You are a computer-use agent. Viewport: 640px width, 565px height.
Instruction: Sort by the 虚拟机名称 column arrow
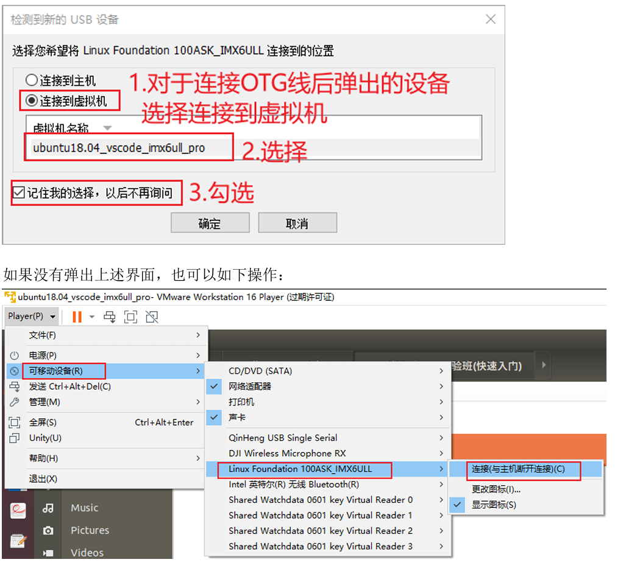pyautogui.click(x=107, y=128)
